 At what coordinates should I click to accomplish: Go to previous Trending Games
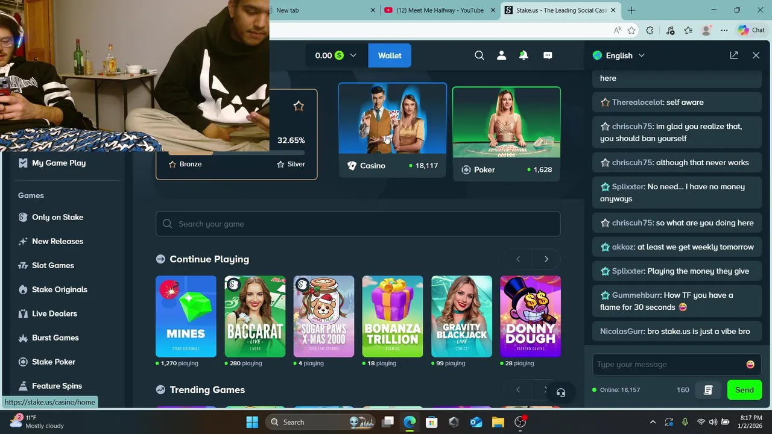point(518,390)
